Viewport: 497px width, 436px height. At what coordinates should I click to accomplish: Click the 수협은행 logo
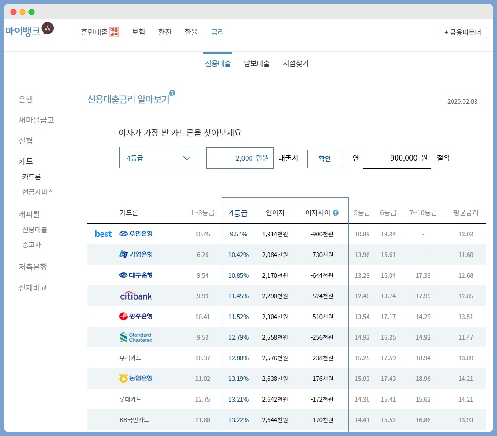point(136,234)
